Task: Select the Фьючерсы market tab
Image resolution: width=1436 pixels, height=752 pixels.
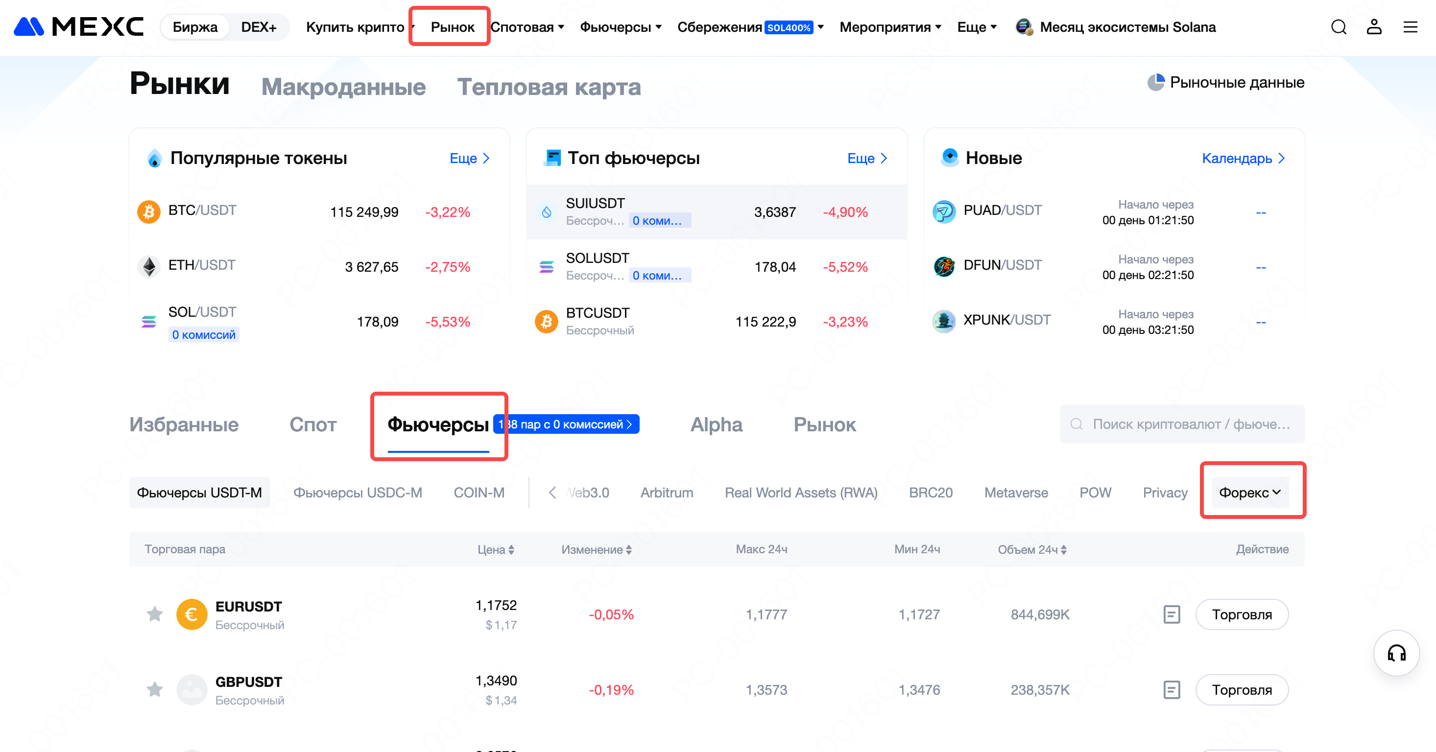Action: pyautogui.click(x=438, y=424)
